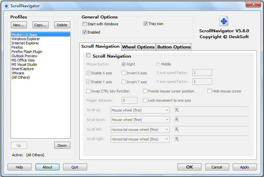The height and width of the screenshot is (177, 264).
Task: Move profile Down in list
Action: click(x=62, y=145)
